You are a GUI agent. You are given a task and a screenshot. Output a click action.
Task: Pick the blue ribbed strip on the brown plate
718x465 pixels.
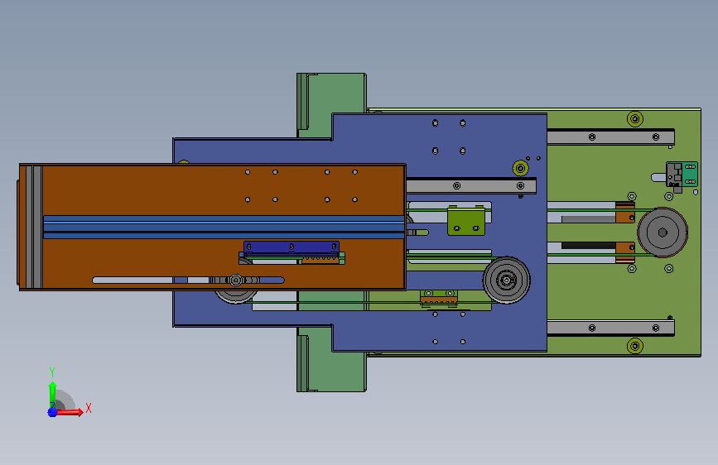coord(224,227)
